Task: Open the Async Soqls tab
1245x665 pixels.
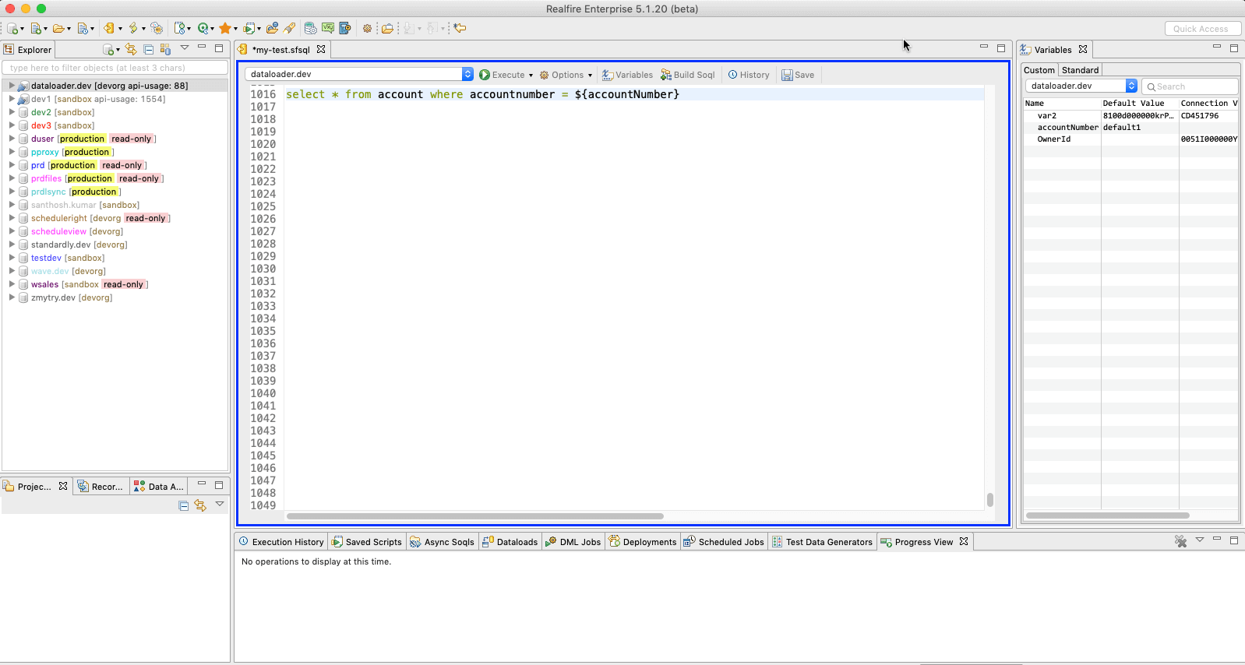Action: 442,542
